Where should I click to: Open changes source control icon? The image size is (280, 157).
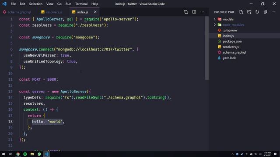pos(186,12)
